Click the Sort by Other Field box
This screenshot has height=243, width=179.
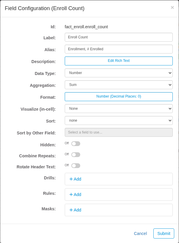tap(119, 132)
